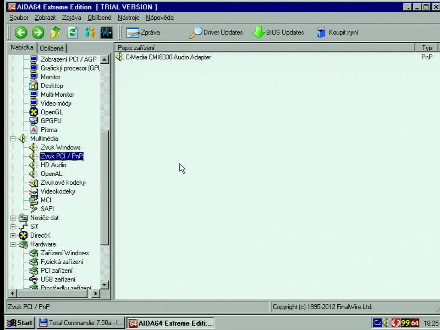Screen dimensions: 440x330
Task: Select PCI zařízení tree item
Action: pos(56,271)
